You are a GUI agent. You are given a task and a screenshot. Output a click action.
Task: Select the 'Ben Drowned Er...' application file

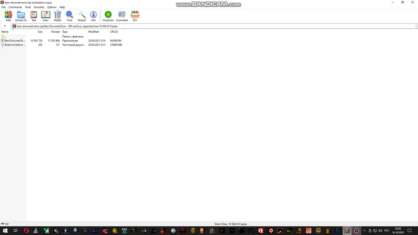pos(13,41)
